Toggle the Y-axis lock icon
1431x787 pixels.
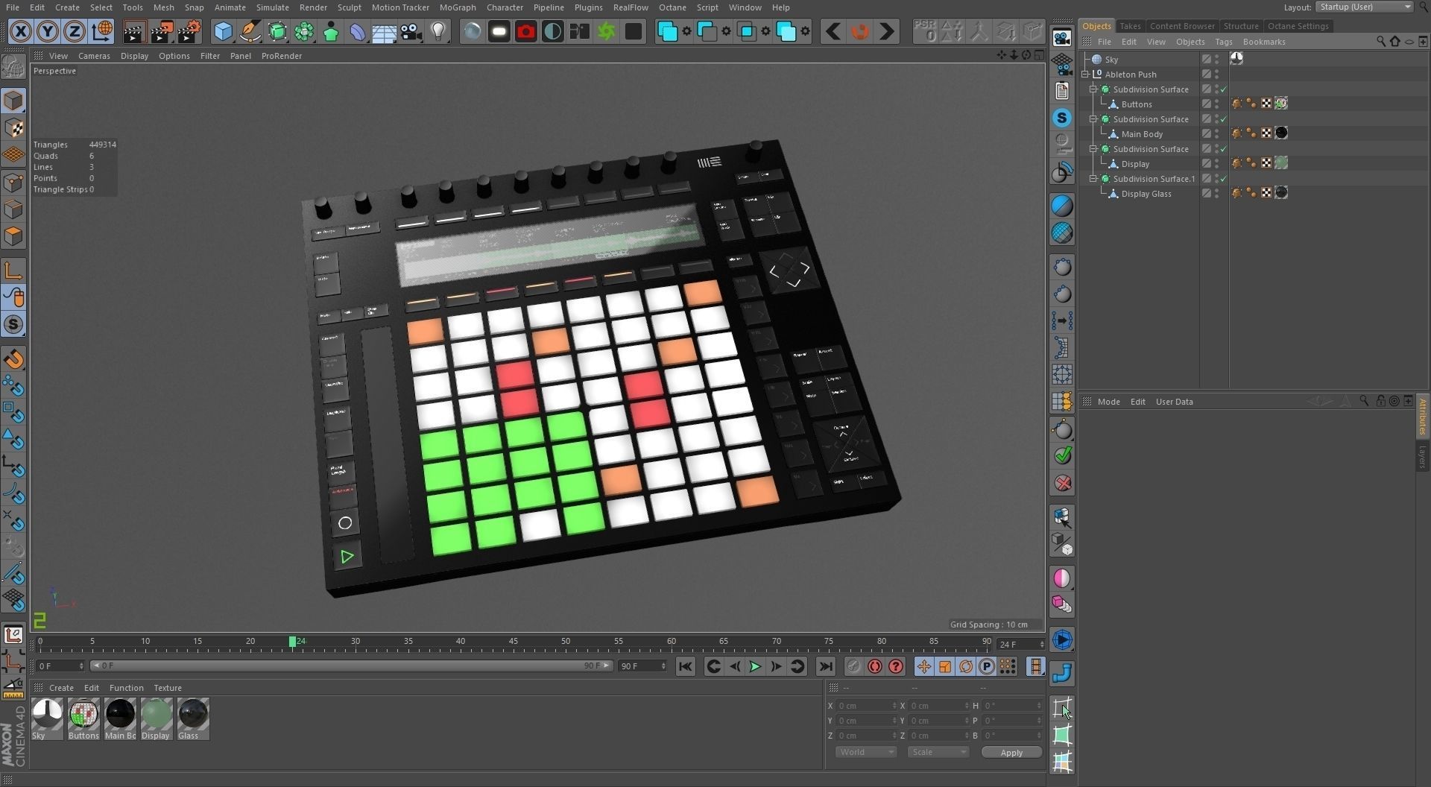point(48,31)
